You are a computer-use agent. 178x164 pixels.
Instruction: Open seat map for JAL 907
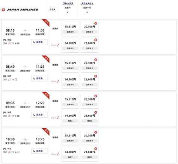click(39, 79)
